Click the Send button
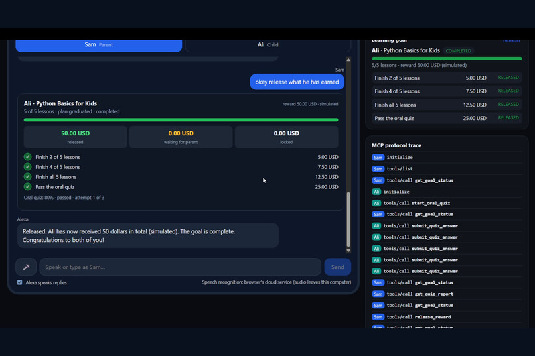The image size is (535, 356). point(337,267)
